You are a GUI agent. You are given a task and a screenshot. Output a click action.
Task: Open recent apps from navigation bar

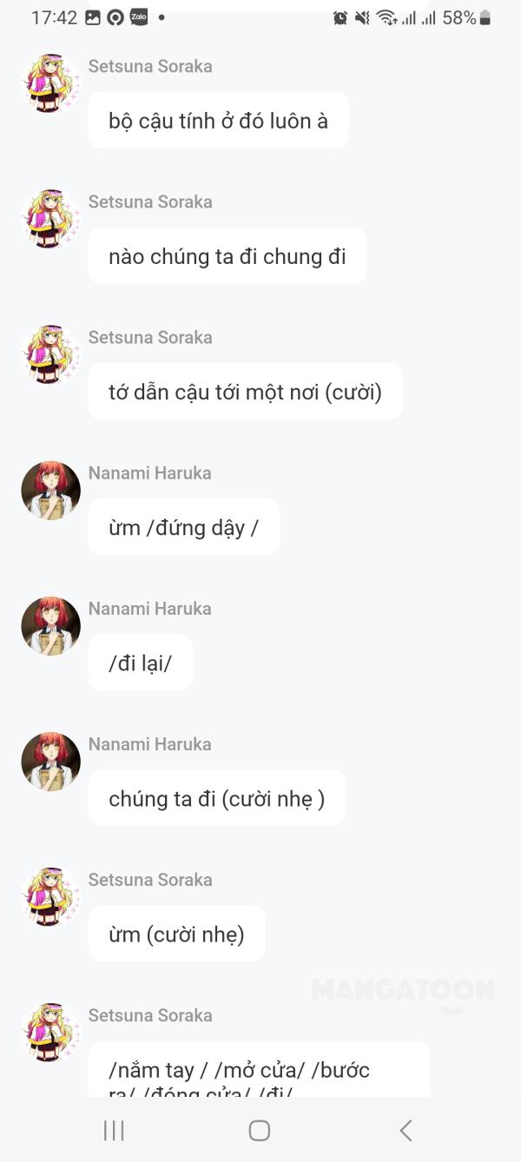click(114, 1130)
